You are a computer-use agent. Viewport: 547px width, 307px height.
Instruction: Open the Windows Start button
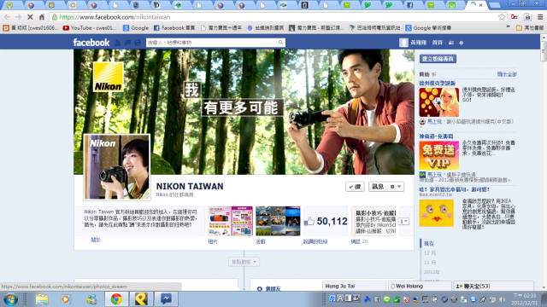[x=10, y=299]
